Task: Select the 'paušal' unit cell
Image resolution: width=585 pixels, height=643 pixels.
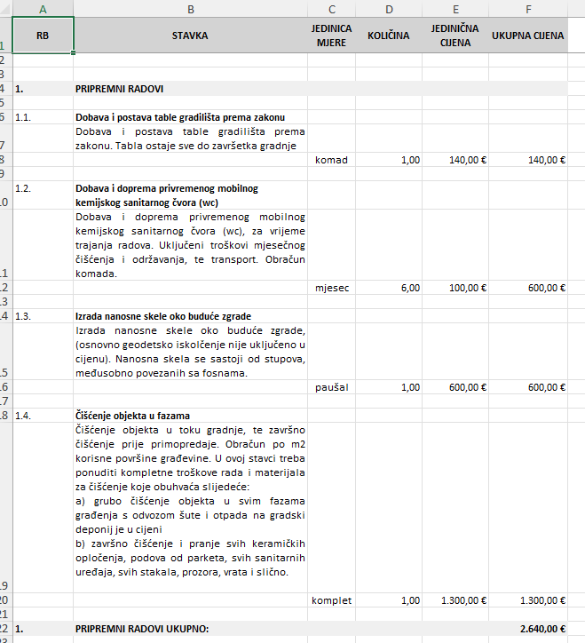Action: pos(331,387)
